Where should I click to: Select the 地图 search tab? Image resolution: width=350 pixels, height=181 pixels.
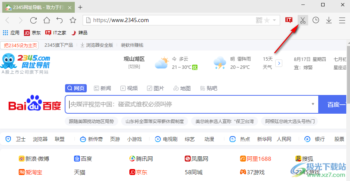coord(182,88)
